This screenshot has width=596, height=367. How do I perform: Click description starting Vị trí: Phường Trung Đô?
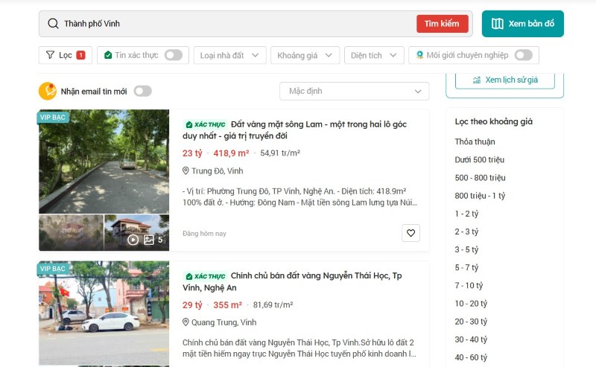tap(300, 197)
